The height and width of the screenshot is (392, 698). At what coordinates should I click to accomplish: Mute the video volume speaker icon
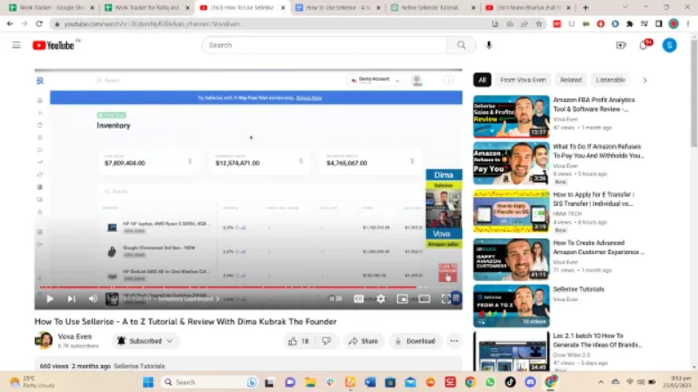click(x=92, y=299)
